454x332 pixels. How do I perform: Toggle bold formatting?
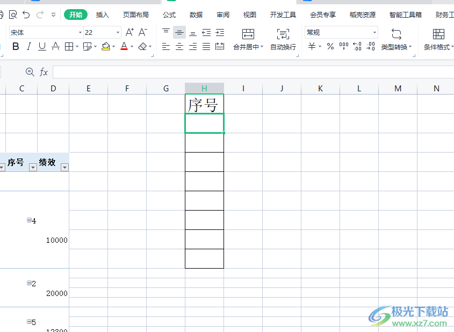(x=16, y=46)
